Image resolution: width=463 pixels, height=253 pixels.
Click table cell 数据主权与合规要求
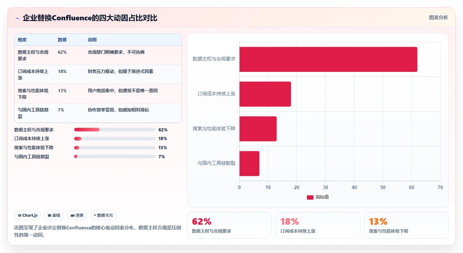(33, 55)
